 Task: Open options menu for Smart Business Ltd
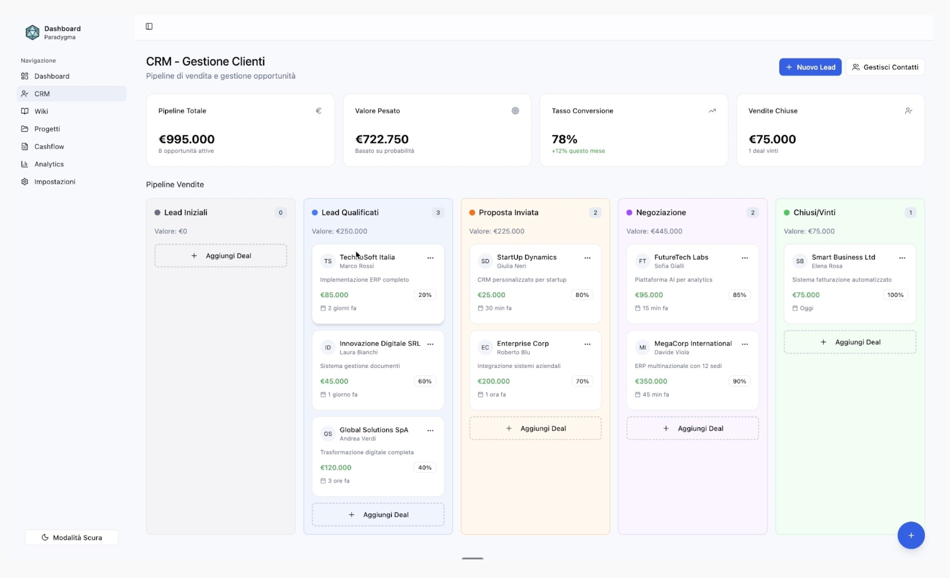[x=902, y=258]
